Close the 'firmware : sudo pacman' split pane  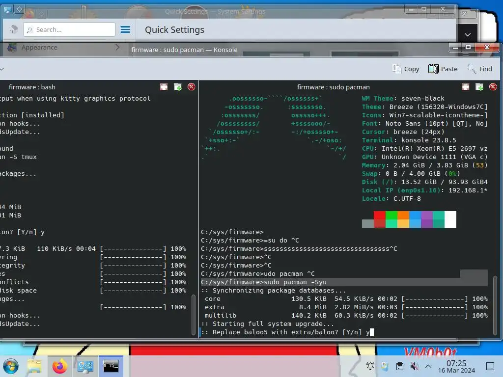click(493, 87)
